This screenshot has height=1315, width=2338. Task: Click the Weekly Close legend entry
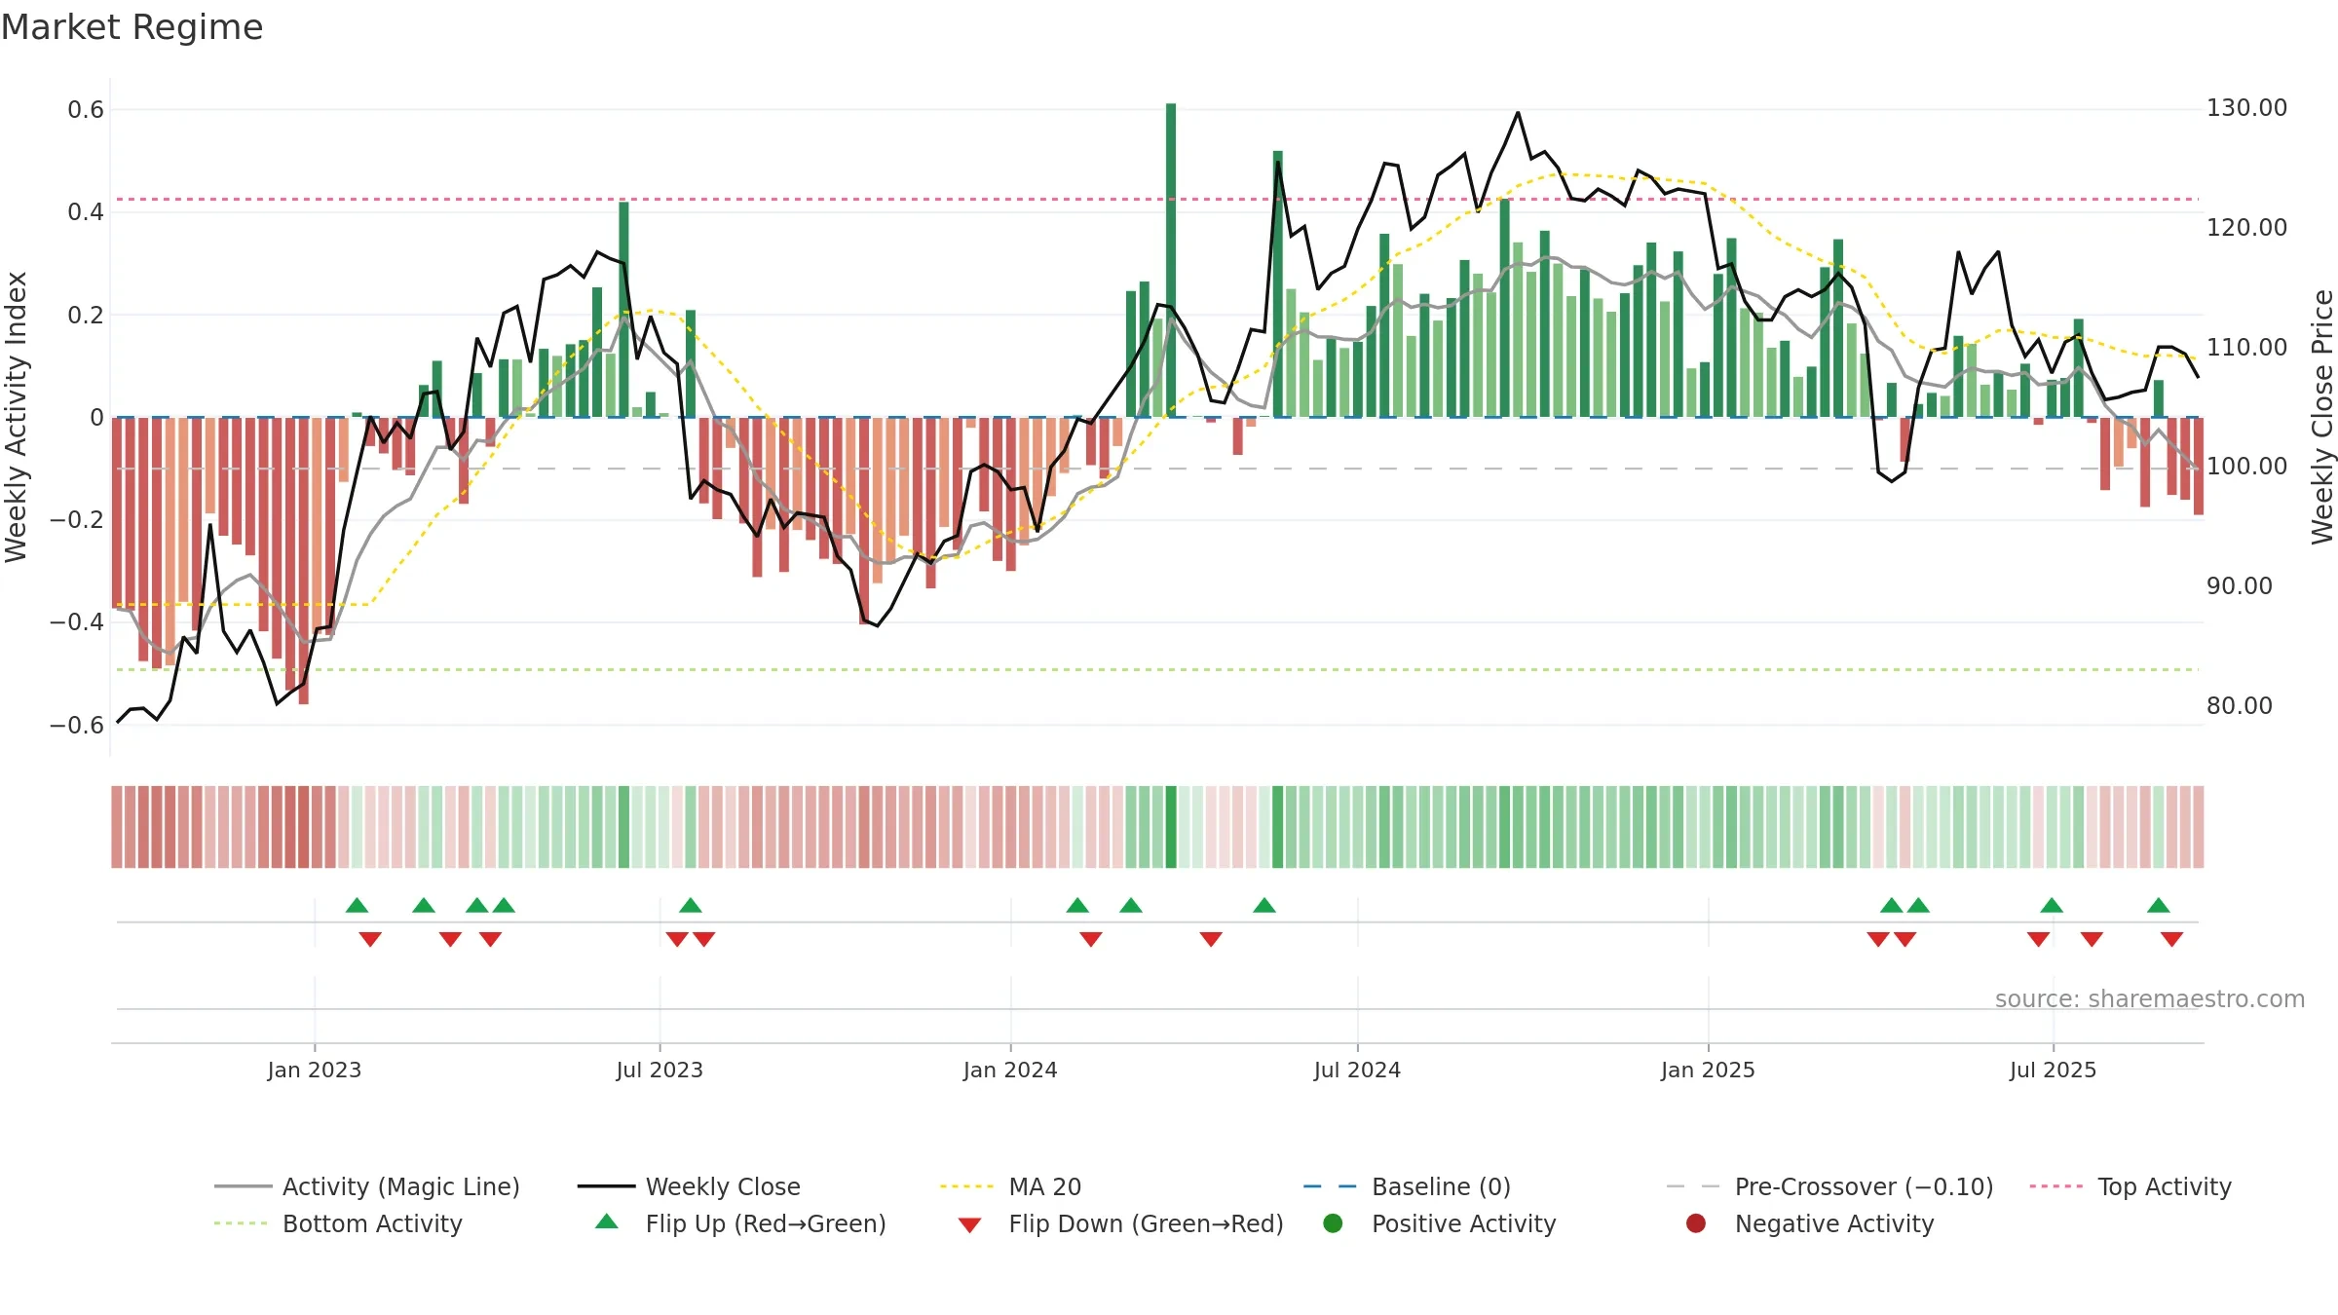tap(689, 1186)
